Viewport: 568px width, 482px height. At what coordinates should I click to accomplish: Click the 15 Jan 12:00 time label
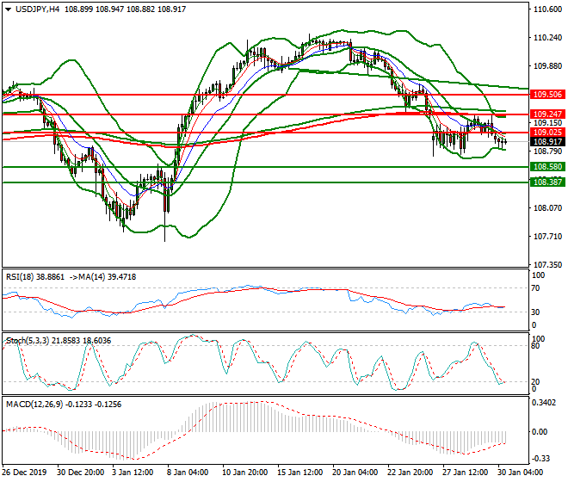pyautogui.click(x=300, y=473)
